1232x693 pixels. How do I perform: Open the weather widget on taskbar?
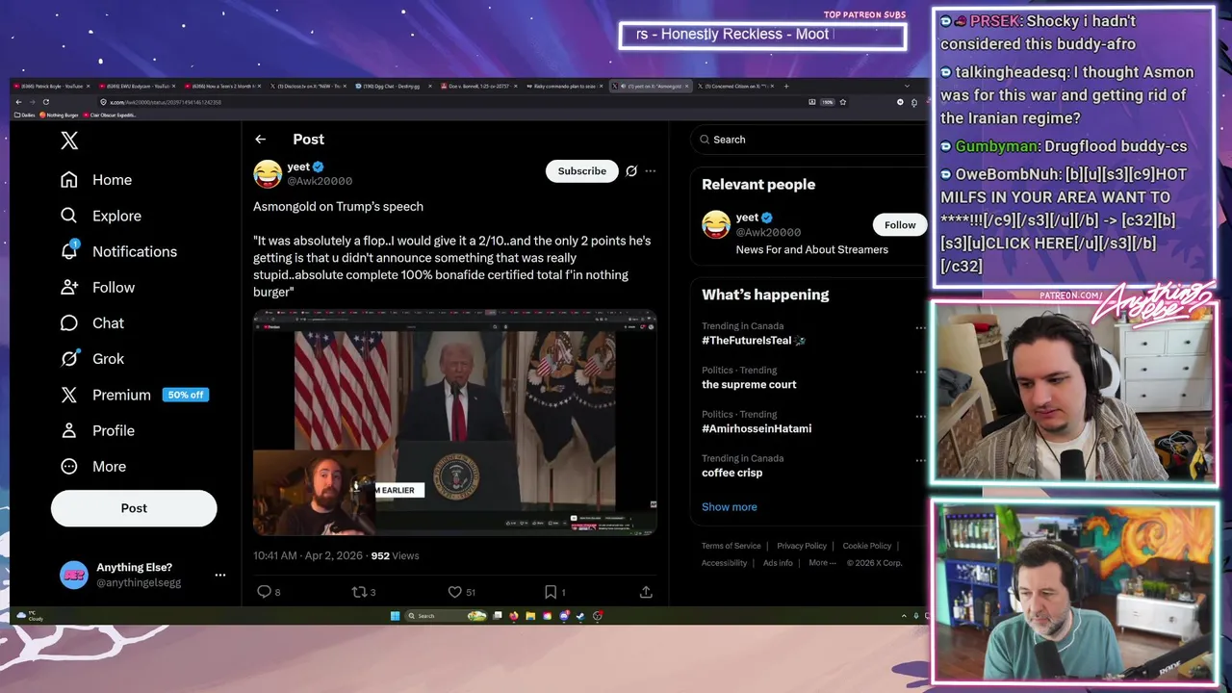pyautogui.click(x=30, y=616)
